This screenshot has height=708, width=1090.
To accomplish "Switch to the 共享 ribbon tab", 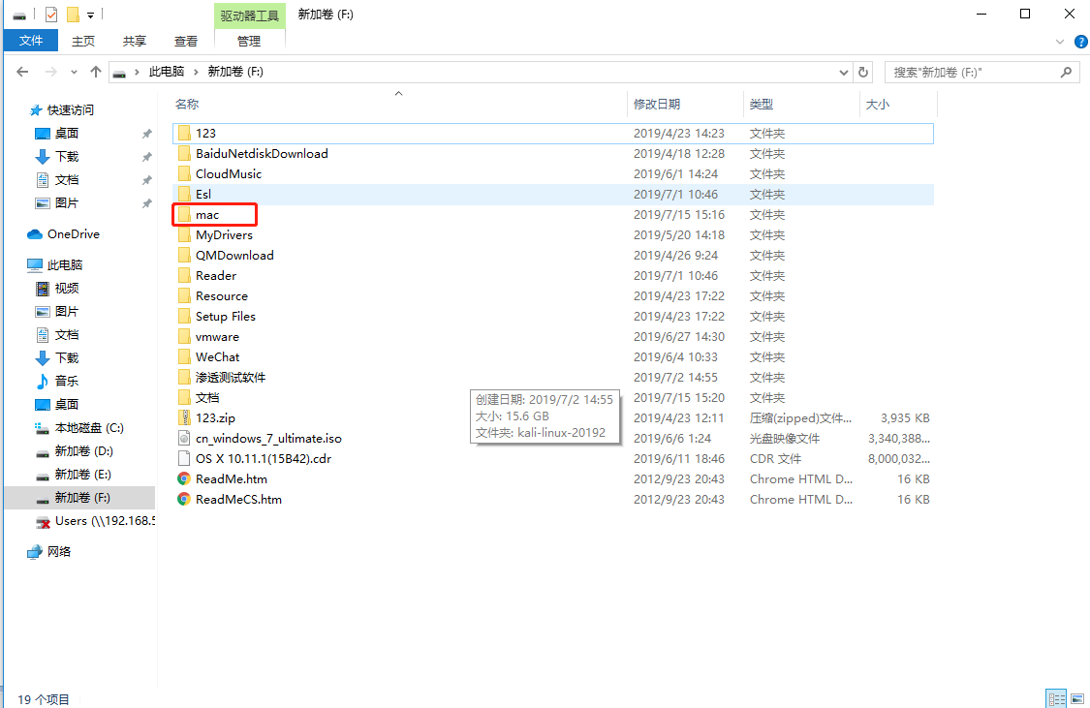I will (x=134, y=41).
